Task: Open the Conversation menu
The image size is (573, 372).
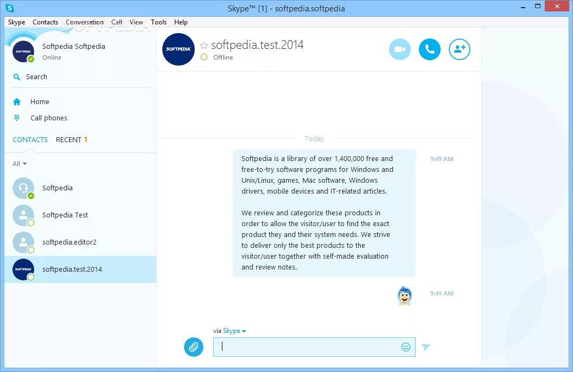Action: 85,22
